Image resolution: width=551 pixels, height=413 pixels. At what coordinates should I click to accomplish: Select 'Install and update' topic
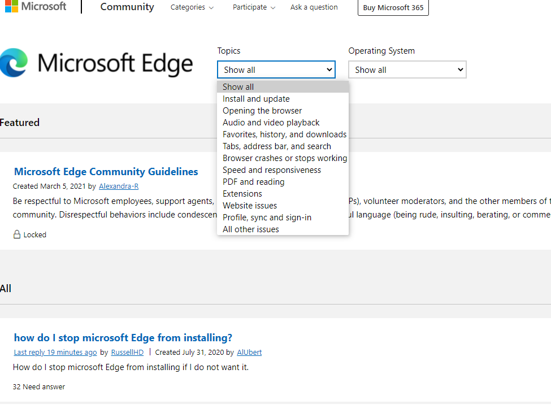[283, 99]
